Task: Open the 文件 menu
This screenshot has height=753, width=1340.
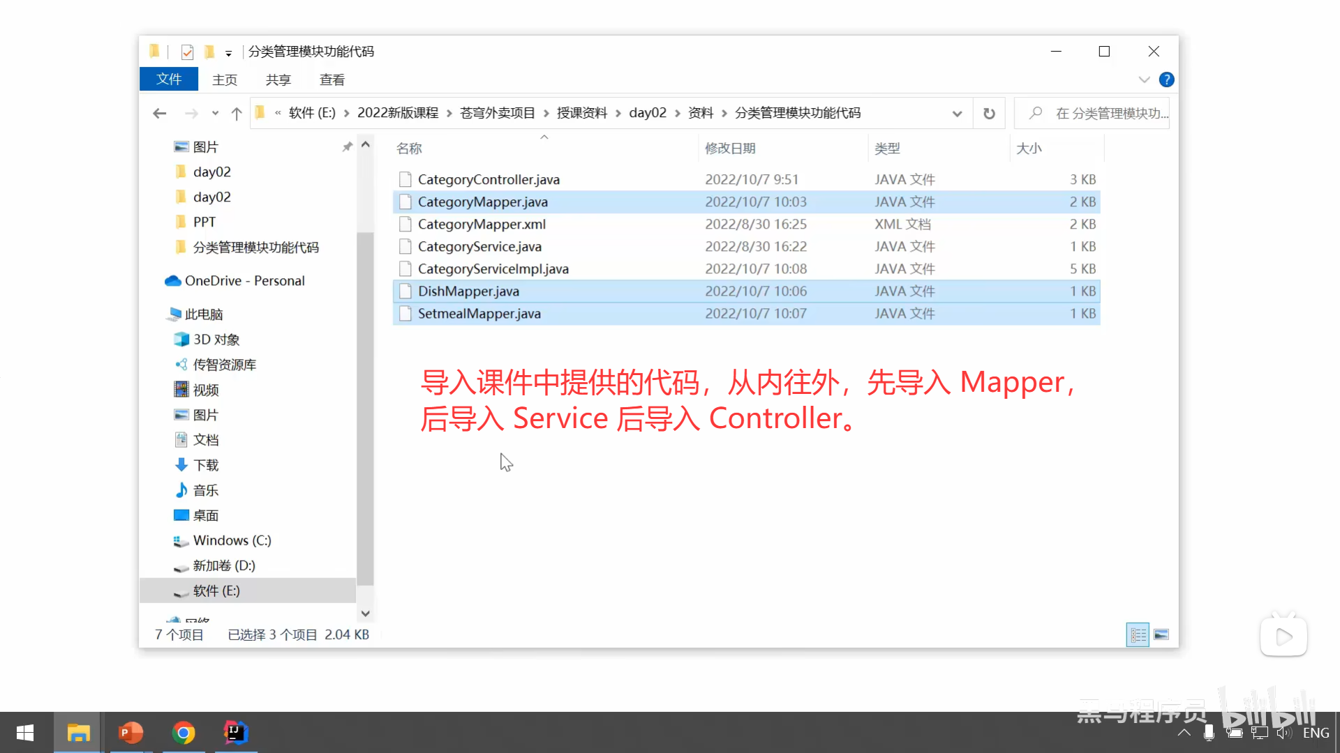Action: click(168, 79)
